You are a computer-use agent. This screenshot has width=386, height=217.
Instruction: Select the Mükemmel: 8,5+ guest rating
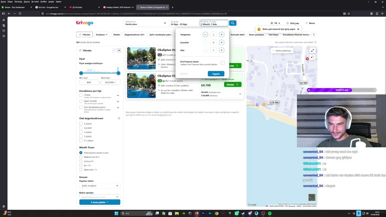pos(81,157)
